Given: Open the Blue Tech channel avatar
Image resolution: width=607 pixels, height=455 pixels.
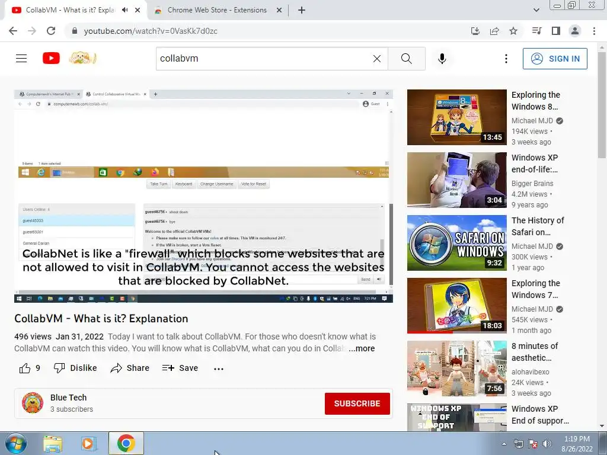Looking at the screenshot, I should pos(33,403).
